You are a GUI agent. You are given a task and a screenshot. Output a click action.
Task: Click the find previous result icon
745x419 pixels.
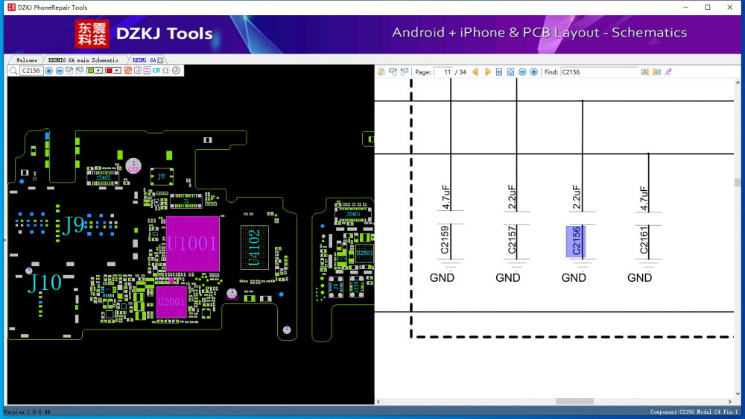point(645,72)
